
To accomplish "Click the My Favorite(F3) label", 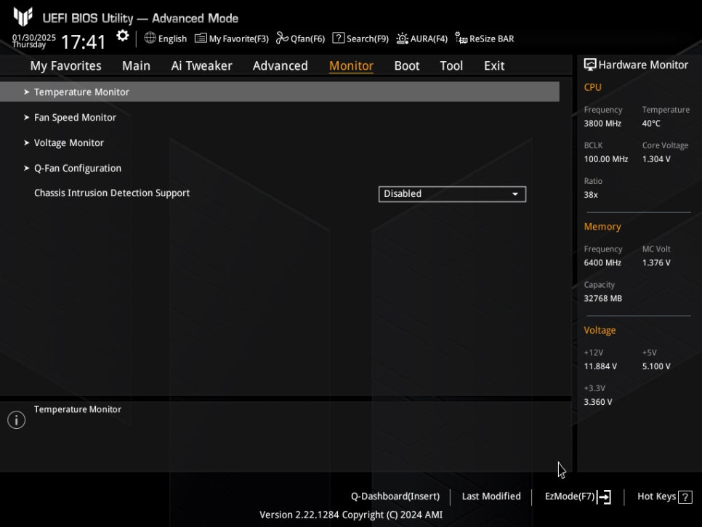I will click(x=238, y=39).
